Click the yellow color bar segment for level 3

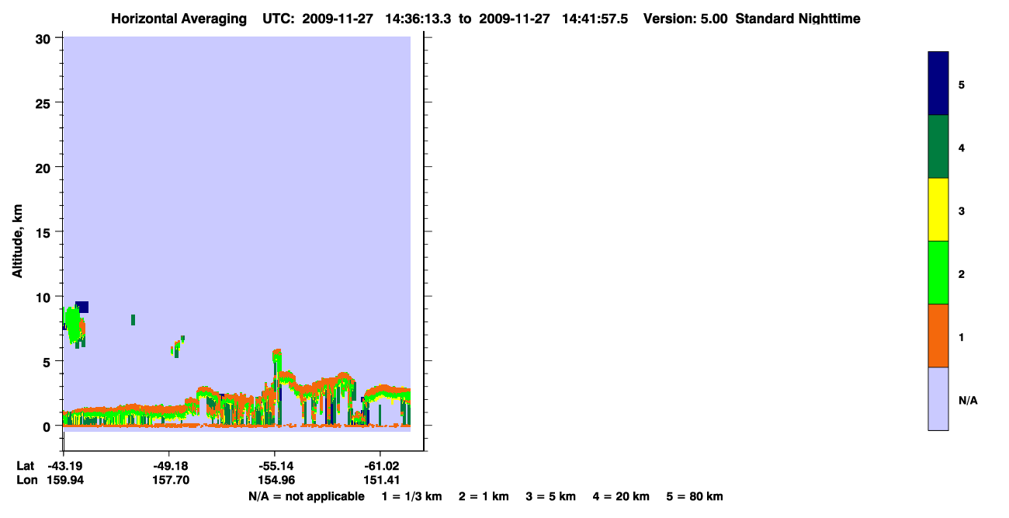[x=938, y=210]
